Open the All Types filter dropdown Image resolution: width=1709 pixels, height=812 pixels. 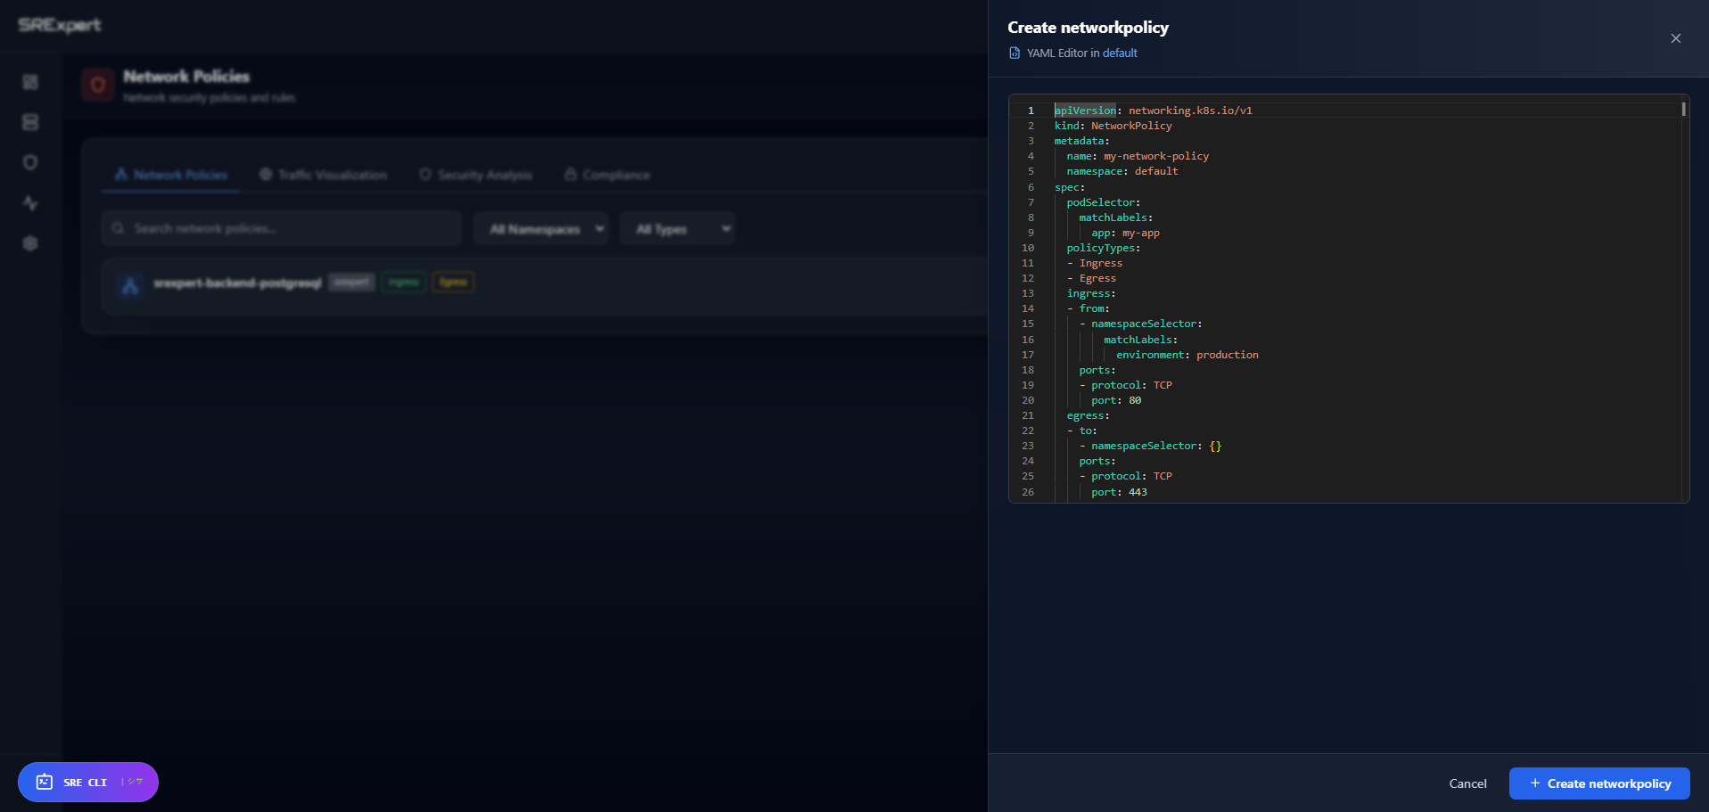click(678, 229)
